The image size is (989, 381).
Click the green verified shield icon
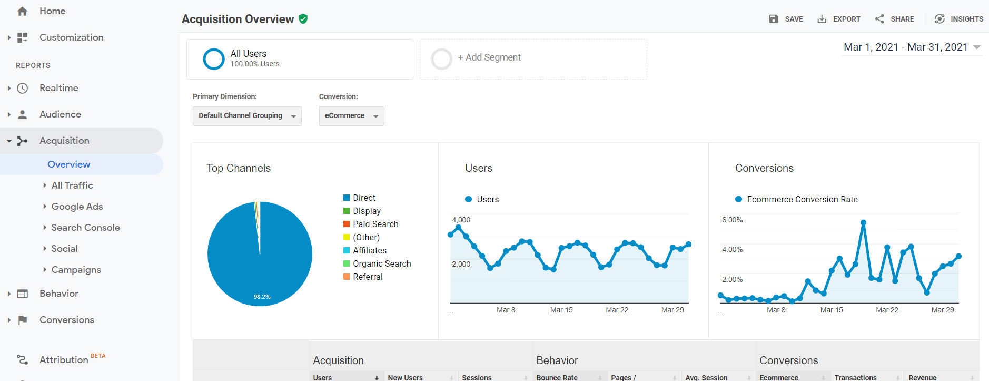click(x=303, y=19)
